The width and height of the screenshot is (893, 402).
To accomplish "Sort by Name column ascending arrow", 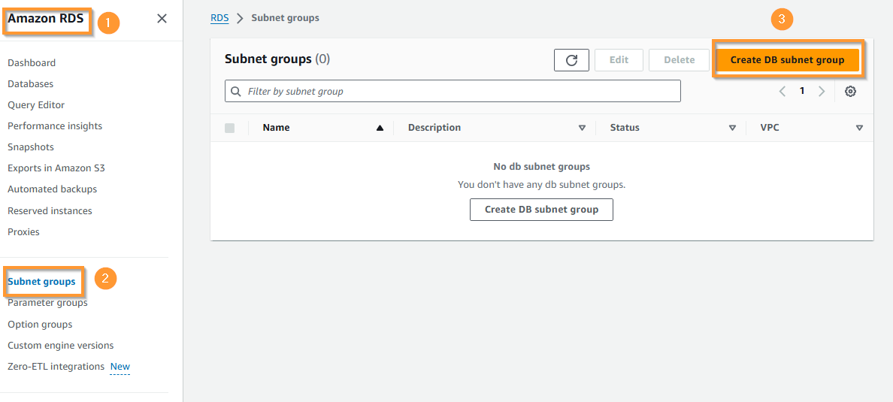I will coord(380,128).
